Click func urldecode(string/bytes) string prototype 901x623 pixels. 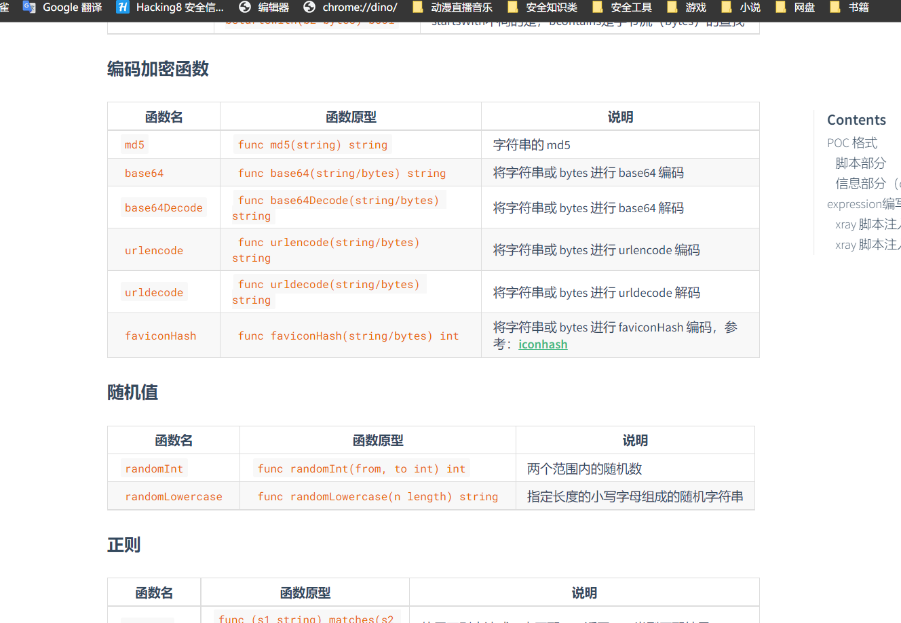click(329, 292)
